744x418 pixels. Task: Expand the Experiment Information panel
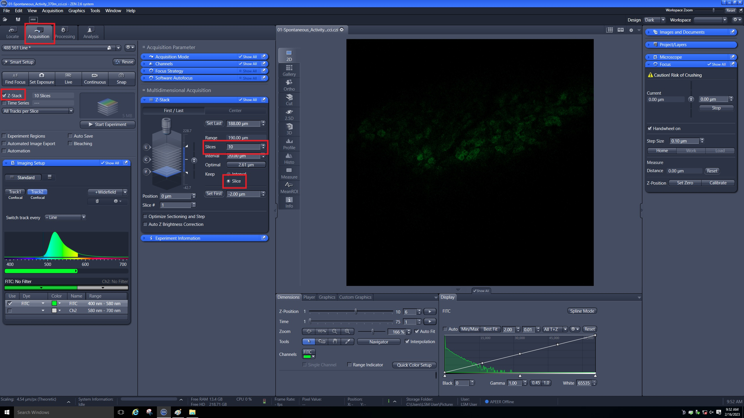tap(177, 238)
